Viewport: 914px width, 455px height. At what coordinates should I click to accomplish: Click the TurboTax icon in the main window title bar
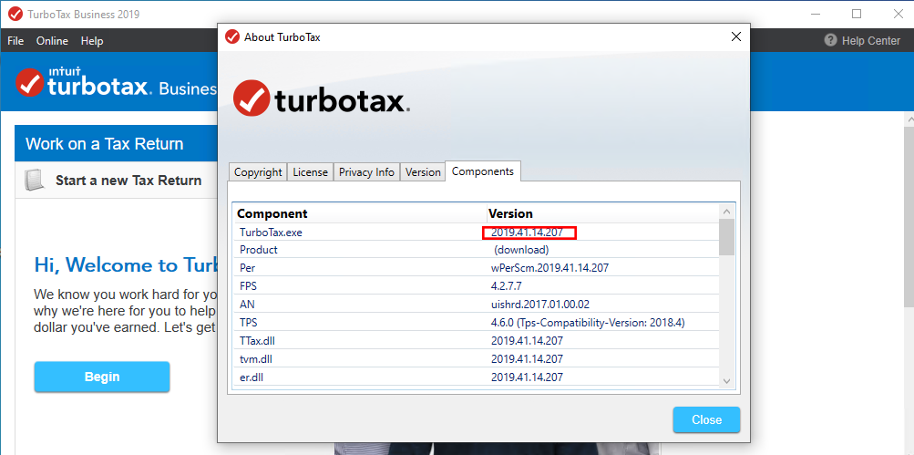pyautogui.click(x=15, y=14)
